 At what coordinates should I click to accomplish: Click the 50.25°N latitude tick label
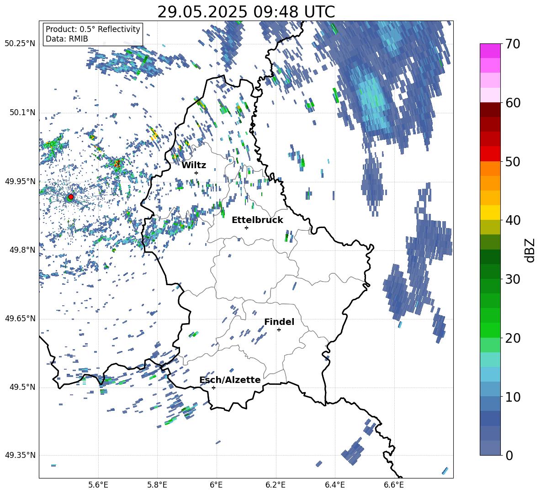(20, 44)
